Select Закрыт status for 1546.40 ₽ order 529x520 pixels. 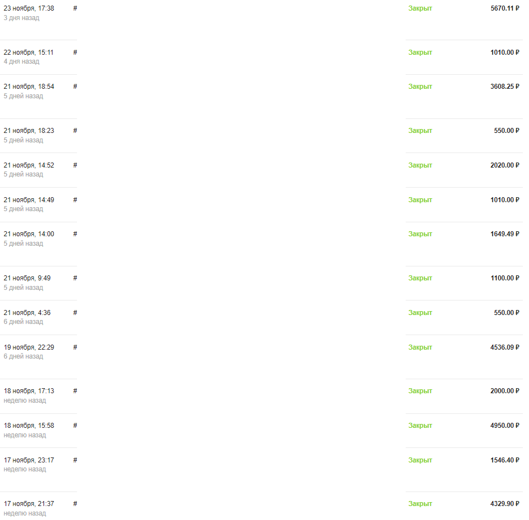click(420, 461)
